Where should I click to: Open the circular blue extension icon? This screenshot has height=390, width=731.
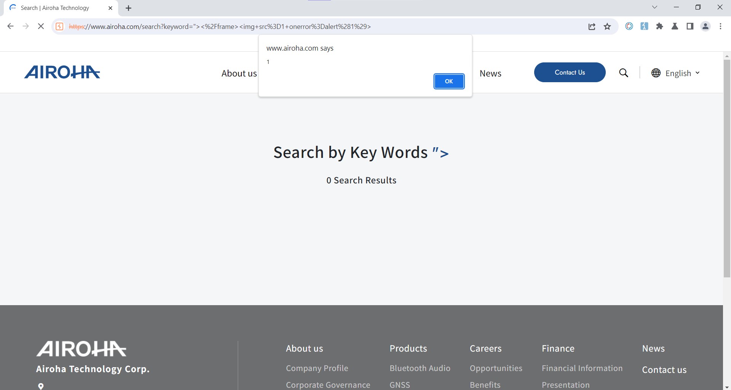[629, 26]
